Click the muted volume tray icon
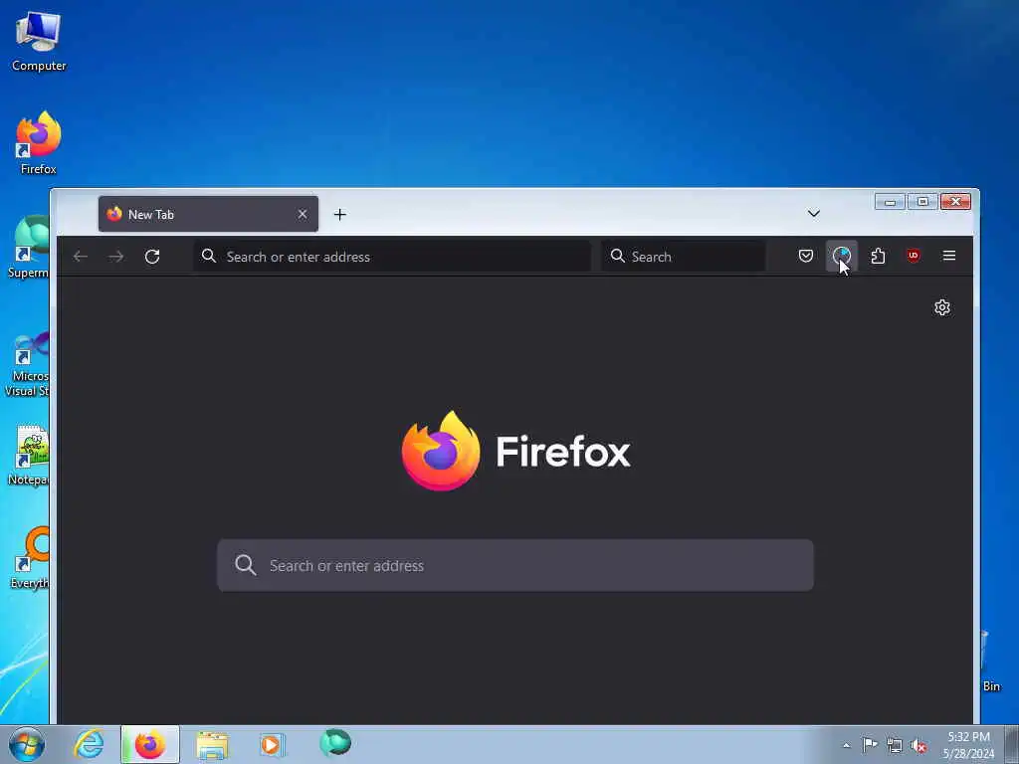Screen dimensions: 1019x764 [x=918, y=745]
